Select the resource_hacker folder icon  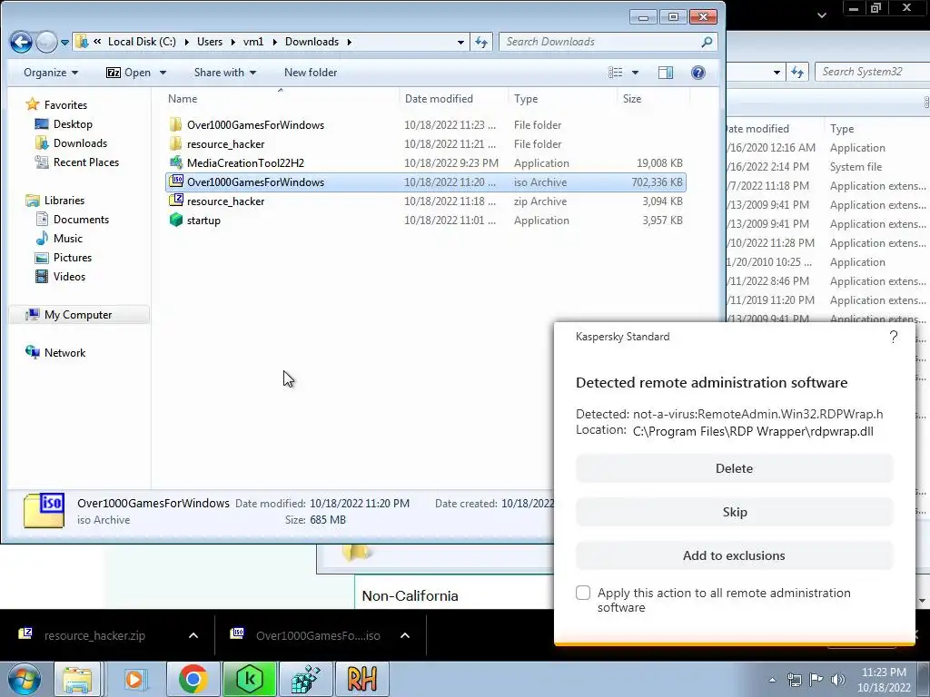tap(175, 143)
